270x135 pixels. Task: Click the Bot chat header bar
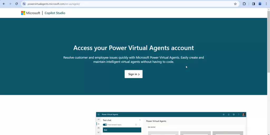[122, 130]
